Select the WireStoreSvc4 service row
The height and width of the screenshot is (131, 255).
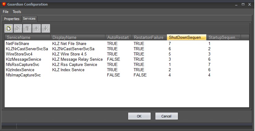pyautogui.click(x=127, y=54)
